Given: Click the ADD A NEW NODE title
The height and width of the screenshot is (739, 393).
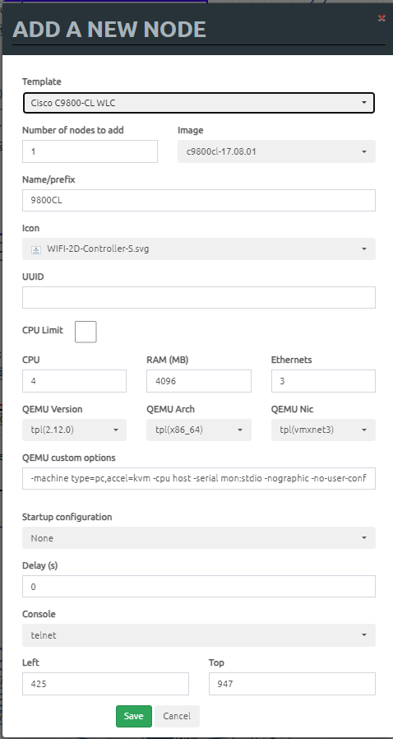Looking at the screenshot, I should [109, 30].
